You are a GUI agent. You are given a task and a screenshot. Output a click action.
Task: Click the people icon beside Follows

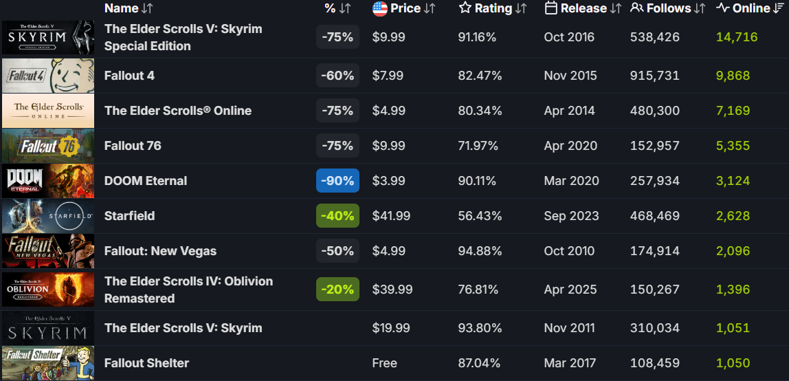pyautogui.click(x=637, y=9)
